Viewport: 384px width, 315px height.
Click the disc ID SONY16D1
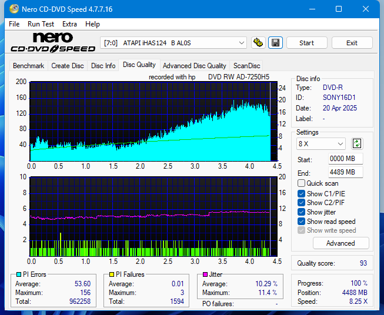pos(339,98)
